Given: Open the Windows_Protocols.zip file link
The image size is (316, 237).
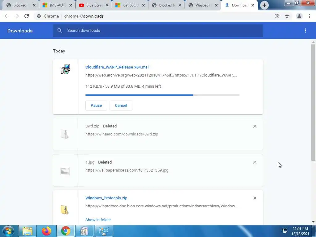Looking at the screenshot, I should coord(106,198).
